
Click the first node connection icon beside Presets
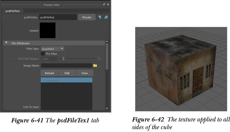click(x=100, y=17)
